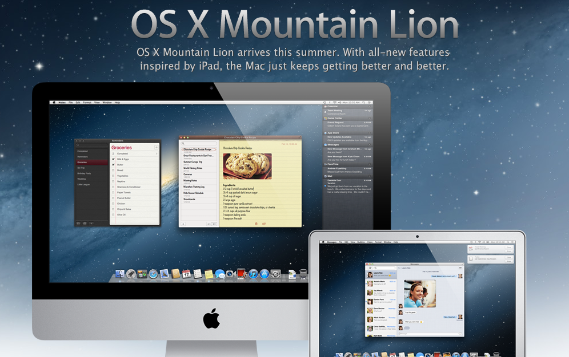Open Photo Booth in the iMac dock
The image size is (569, 357).
click(x=241, y=274)
